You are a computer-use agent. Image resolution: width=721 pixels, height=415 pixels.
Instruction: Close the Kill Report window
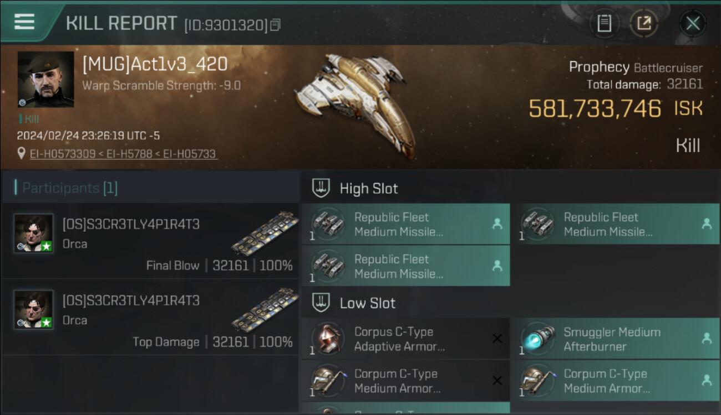pos(693,23)
